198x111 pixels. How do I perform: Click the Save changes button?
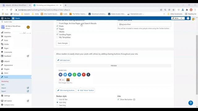(63, 43)
